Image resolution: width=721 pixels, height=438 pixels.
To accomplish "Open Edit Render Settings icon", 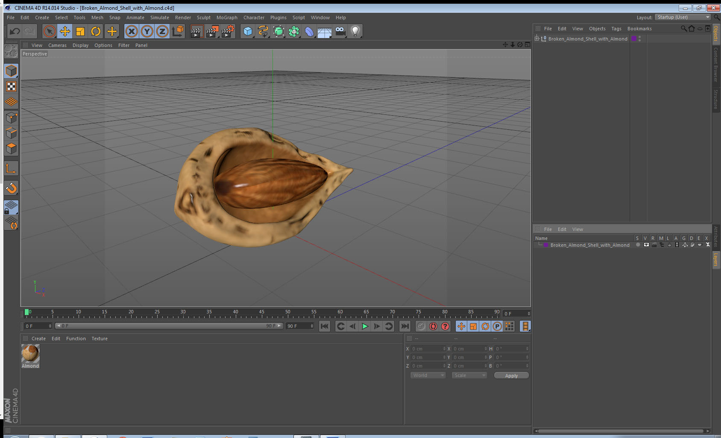I will (228, 31).
